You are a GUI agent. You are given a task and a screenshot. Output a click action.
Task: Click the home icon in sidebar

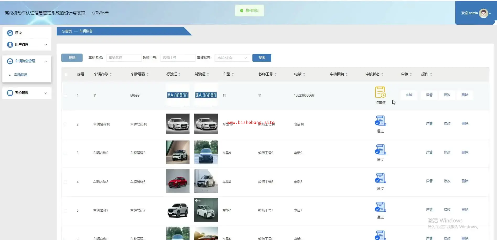(10, 33)
